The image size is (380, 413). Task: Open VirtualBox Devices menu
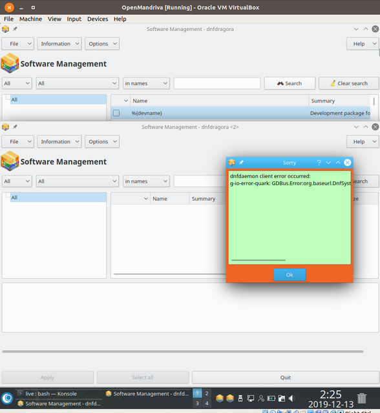click(98, 19)
